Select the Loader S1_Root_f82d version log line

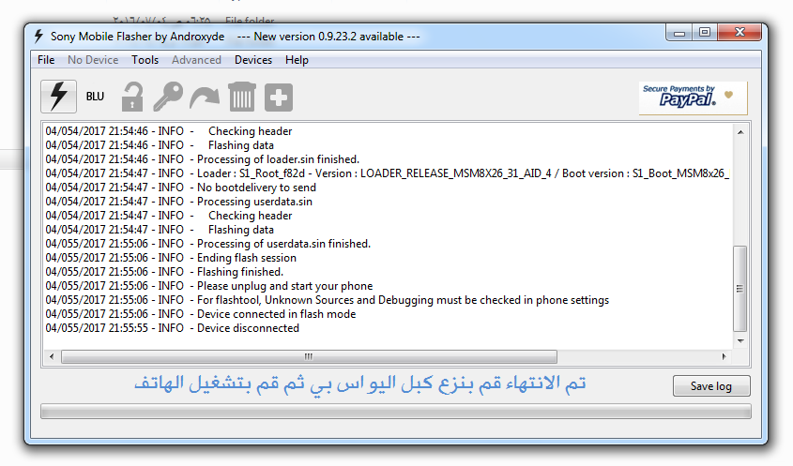pyautogui.click(x=388, y=173)
